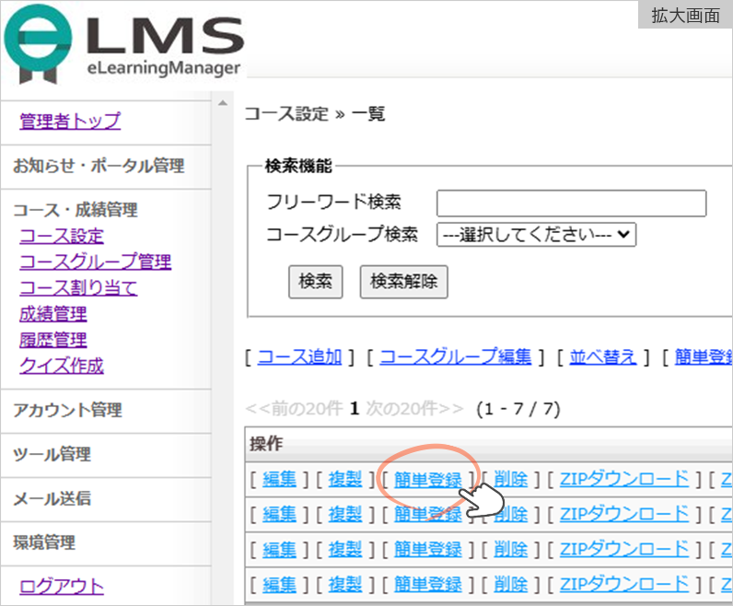Open コースグループ編集 link
Image resolution: width=733 pixels, height=606 pixels.
[455, 357]
